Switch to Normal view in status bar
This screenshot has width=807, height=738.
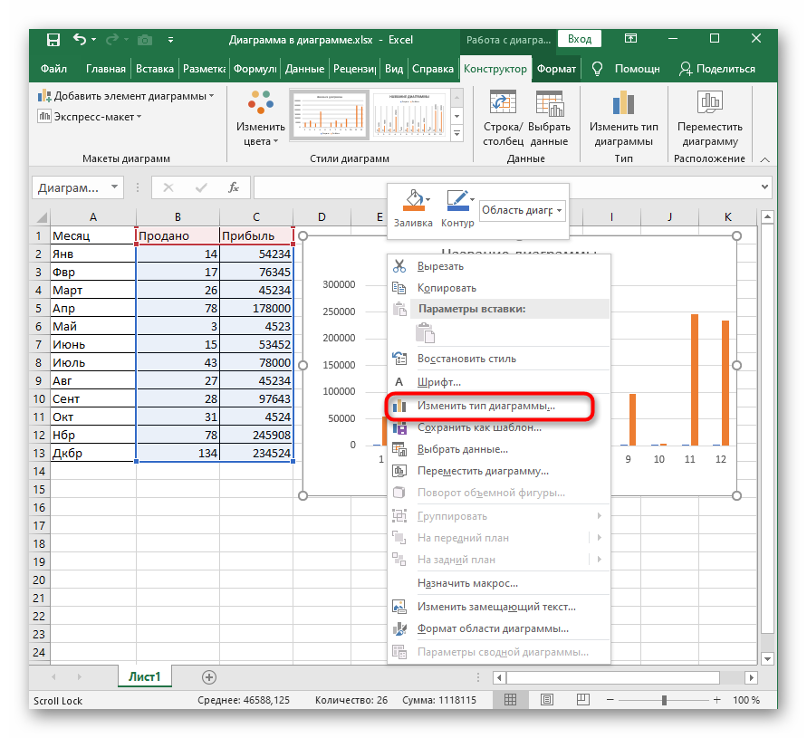[x=511, y=700]
